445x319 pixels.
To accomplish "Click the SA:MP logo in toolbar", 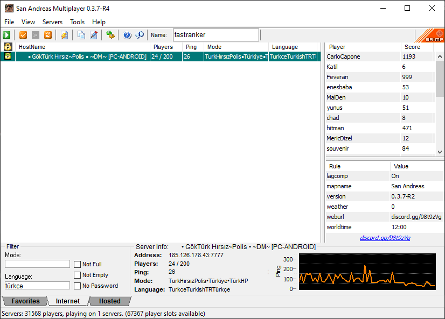I will click(x=430, y=35).
